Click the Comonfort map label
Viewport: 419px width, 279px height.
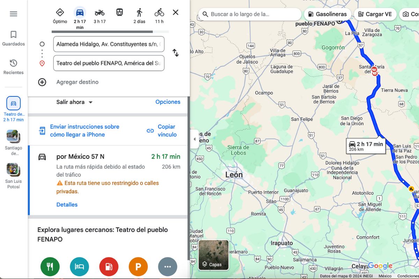tap(368, 237)
